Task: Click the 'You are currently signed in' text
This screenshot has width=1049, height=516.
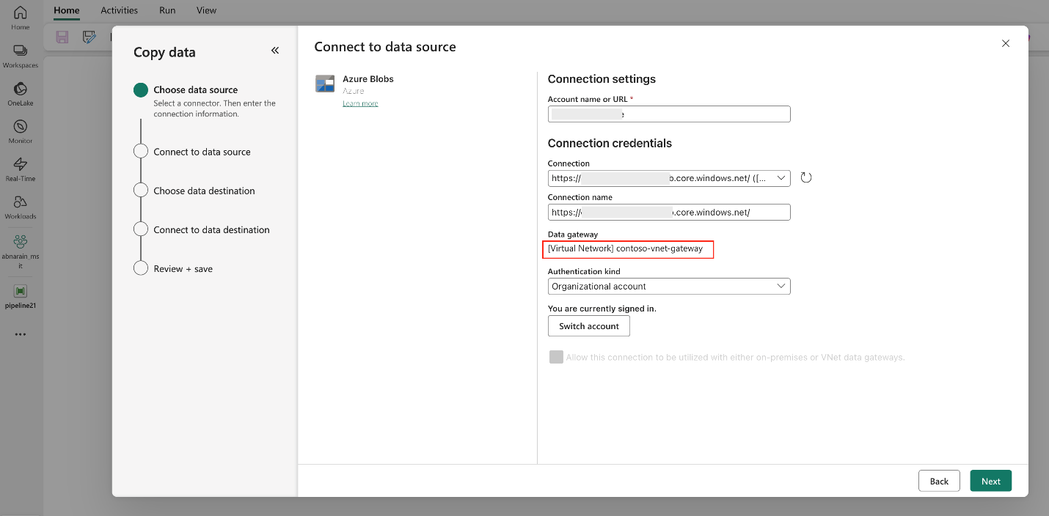Action: click(602, 309)
